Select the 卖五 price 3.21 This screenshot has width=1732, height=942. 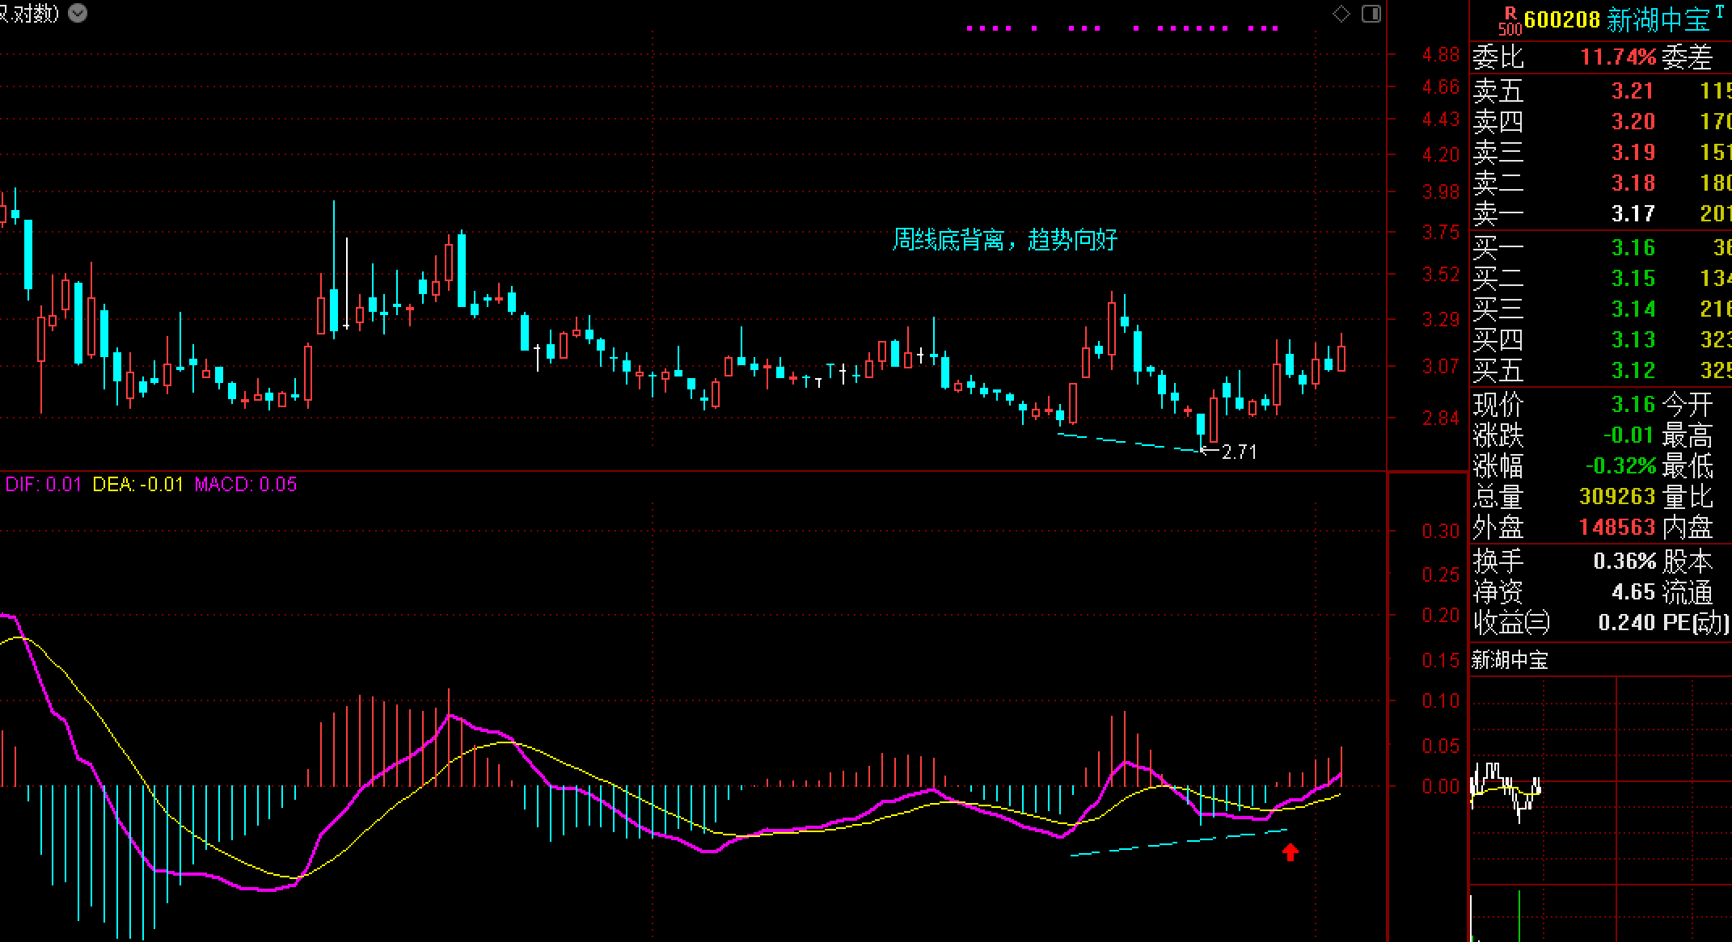coord(1633,91)
